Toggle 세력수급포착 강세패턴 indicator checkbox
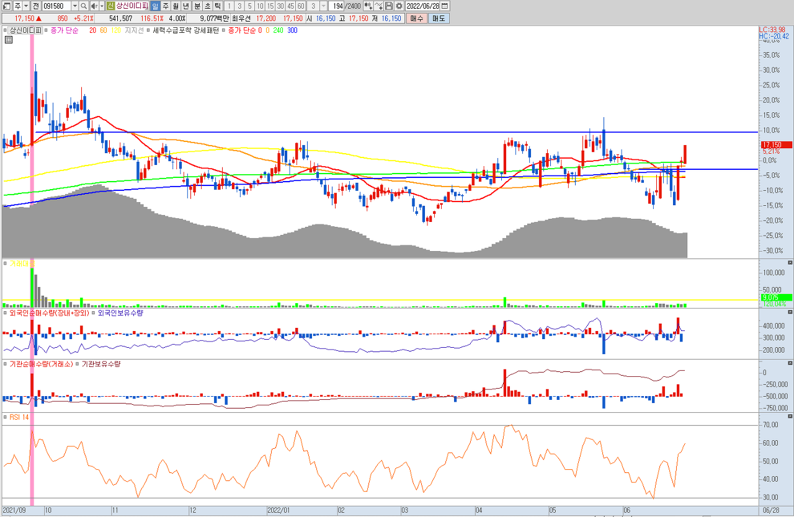This screenshot has width=794, height=517. coord(149,30)
